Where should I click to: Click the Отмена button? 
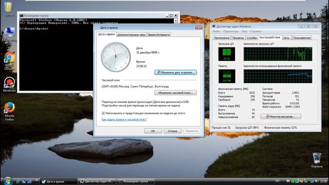coord(173,131)
